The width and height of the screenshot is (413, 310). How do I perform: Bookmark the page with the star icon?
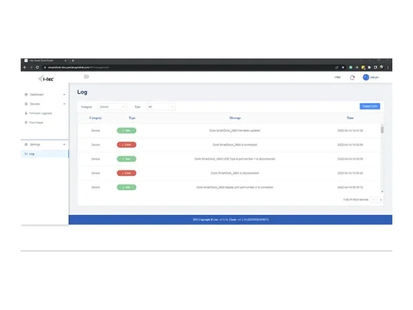pyautogui.click(x=342, y=68)
